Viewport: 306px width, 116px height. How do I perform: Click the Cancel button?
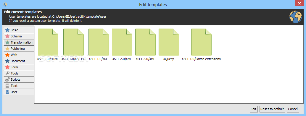click(x=293, y=109)
